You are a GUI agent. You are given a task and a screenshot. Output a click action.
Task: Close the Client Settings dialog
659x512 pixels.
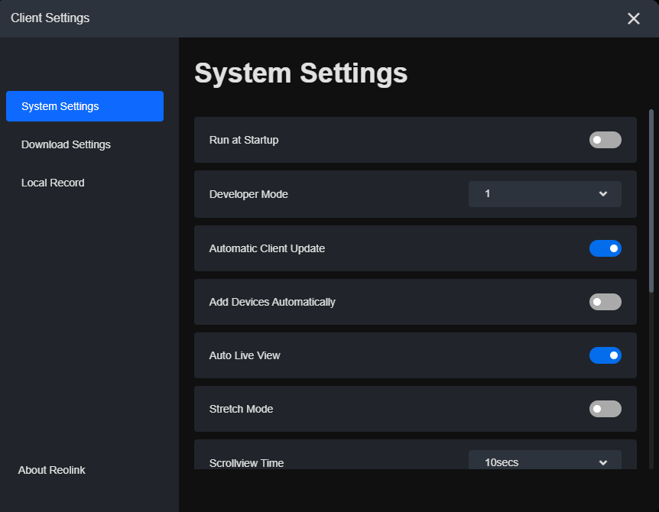pos(633,18)
